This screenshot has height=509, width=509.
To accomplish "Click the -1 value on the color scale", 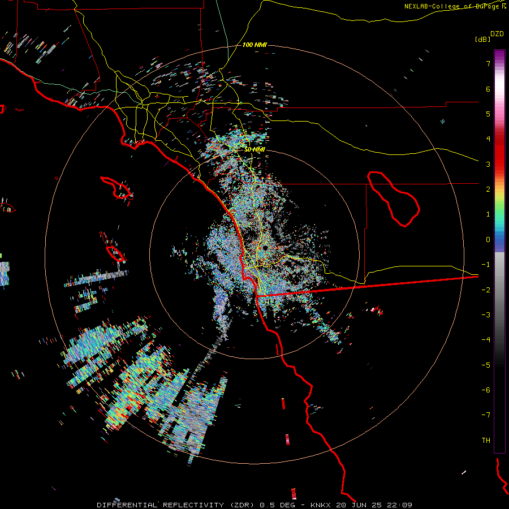I will [x=486, y=265].
